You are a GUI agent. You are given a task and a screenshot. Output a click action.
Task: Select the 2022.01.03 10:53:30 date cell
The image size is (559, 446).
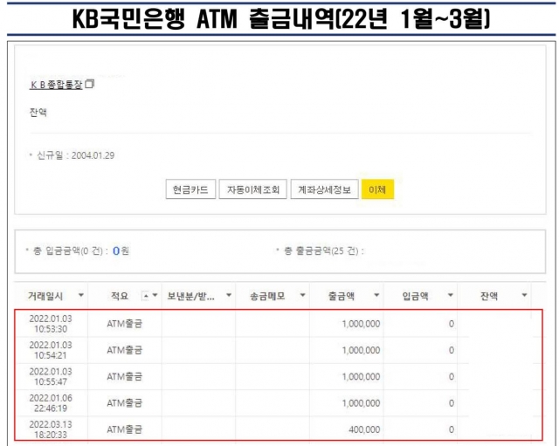pyautogui.click(x=51, y=324)
